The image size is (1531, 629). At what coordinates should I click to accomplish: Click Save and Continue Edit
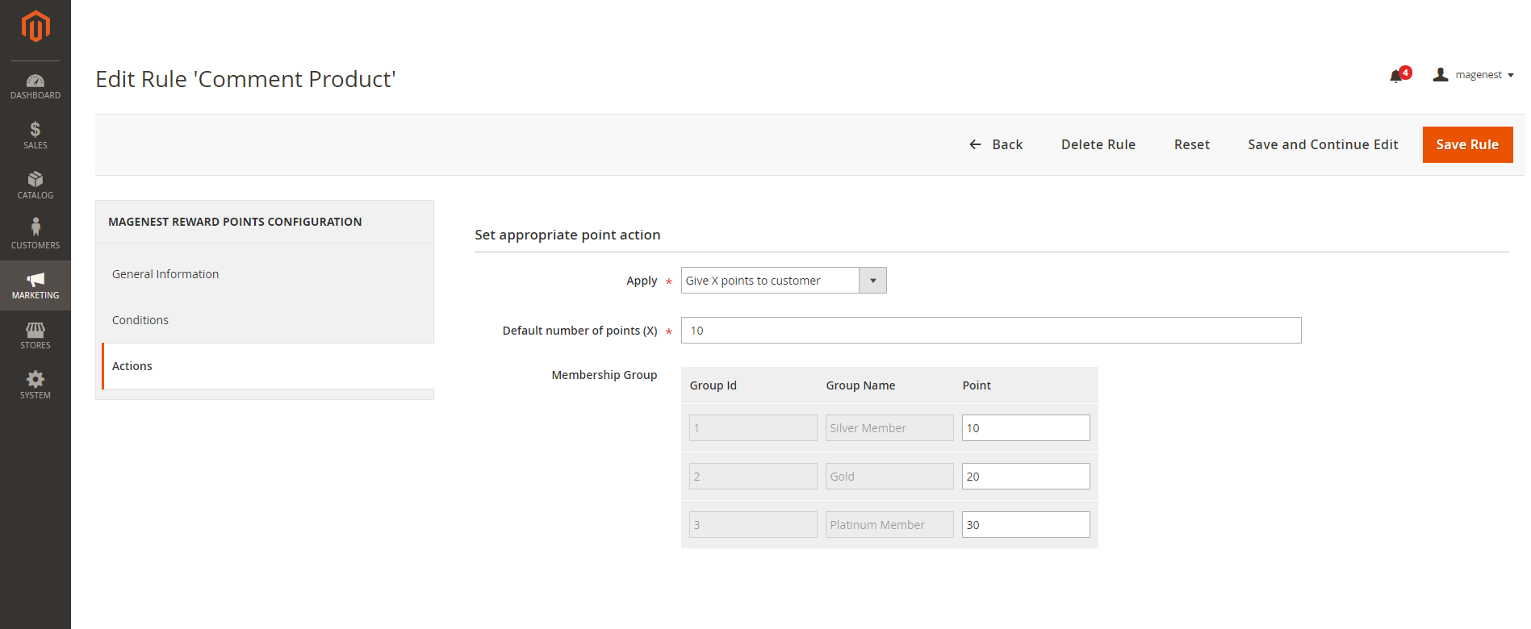pos(1322,145)
